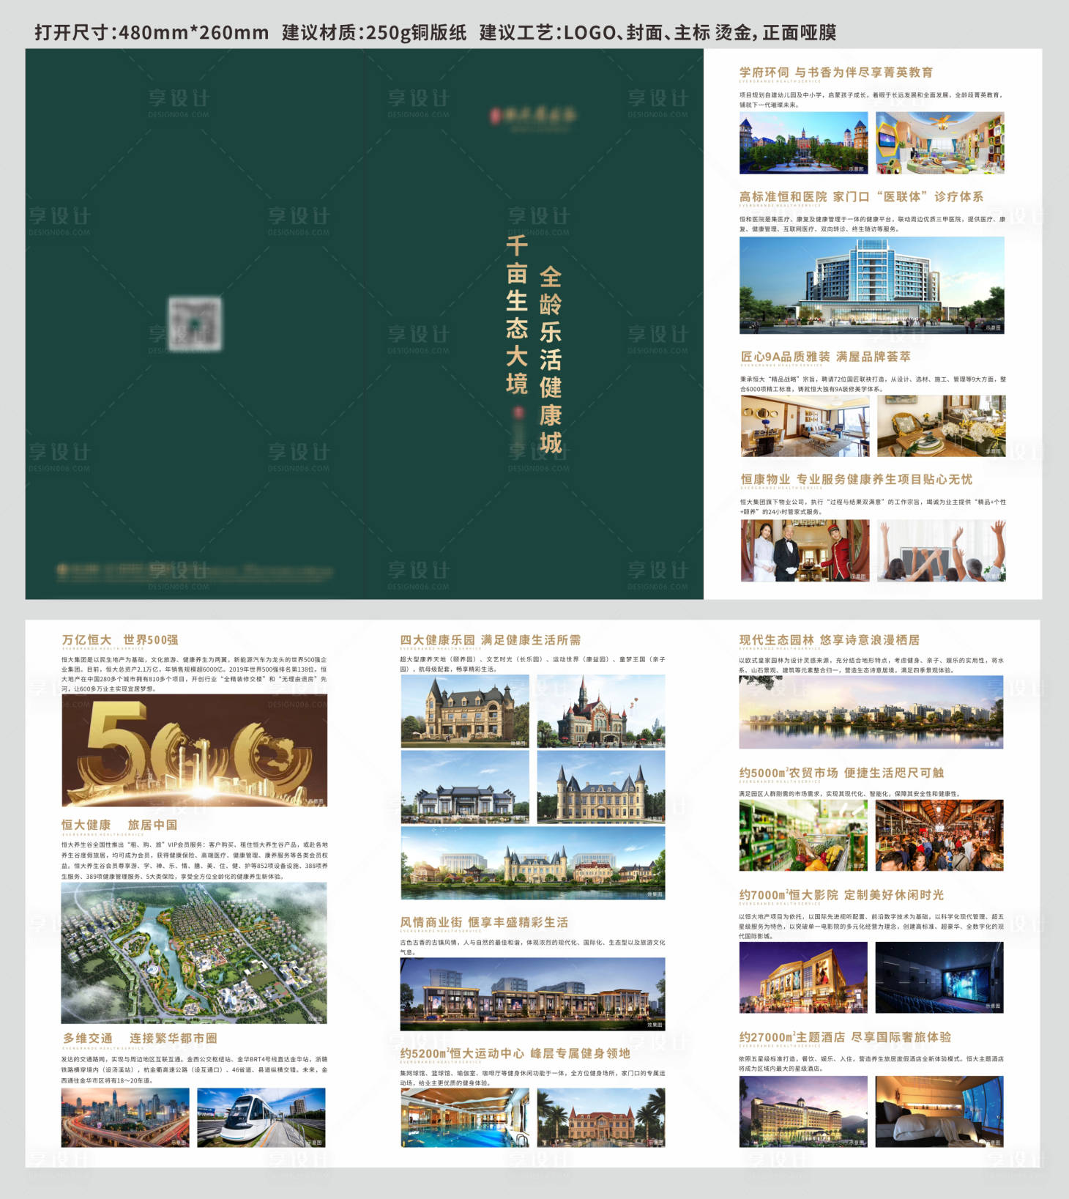Open the dark-roofed stone mansion rendering
Screen dimensions: 1069x1199
(x=465, y=711)
